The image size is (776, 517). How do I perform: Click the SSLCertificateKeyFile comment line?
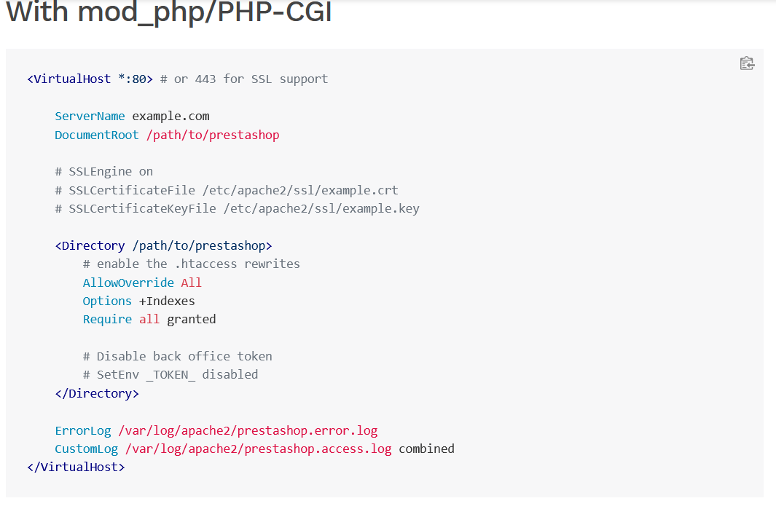coord(237,209)
